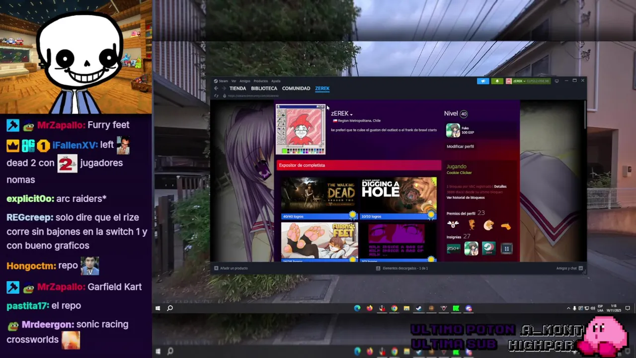The image size is (636, 358).
Task: Open the Milk Inside a Bag showcase game
Action: [x=398, y=240]
